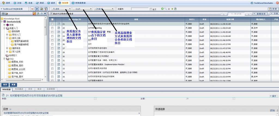Toggle the 显示子文件夹中的条目 checkbox
This screenshot has width=279, height=116.
tap(51, 14)
